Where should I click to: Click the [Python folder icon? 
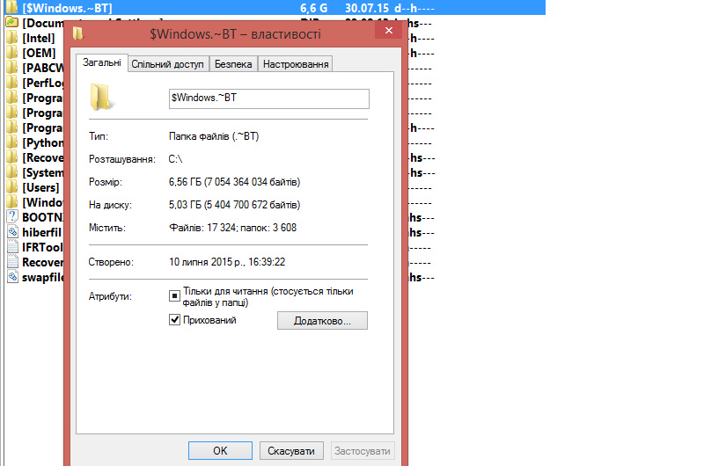(12, 142)
